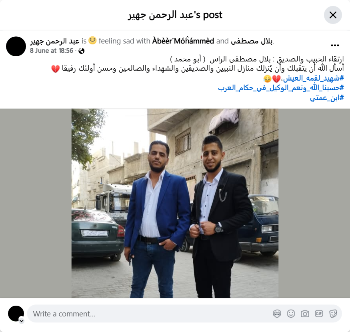
Task: Click the sad feeling emoji icon
Action: [x=92, y=41]
